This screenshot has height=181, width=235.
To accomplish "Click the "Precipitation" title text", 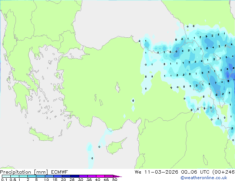I will coord(16,172).
